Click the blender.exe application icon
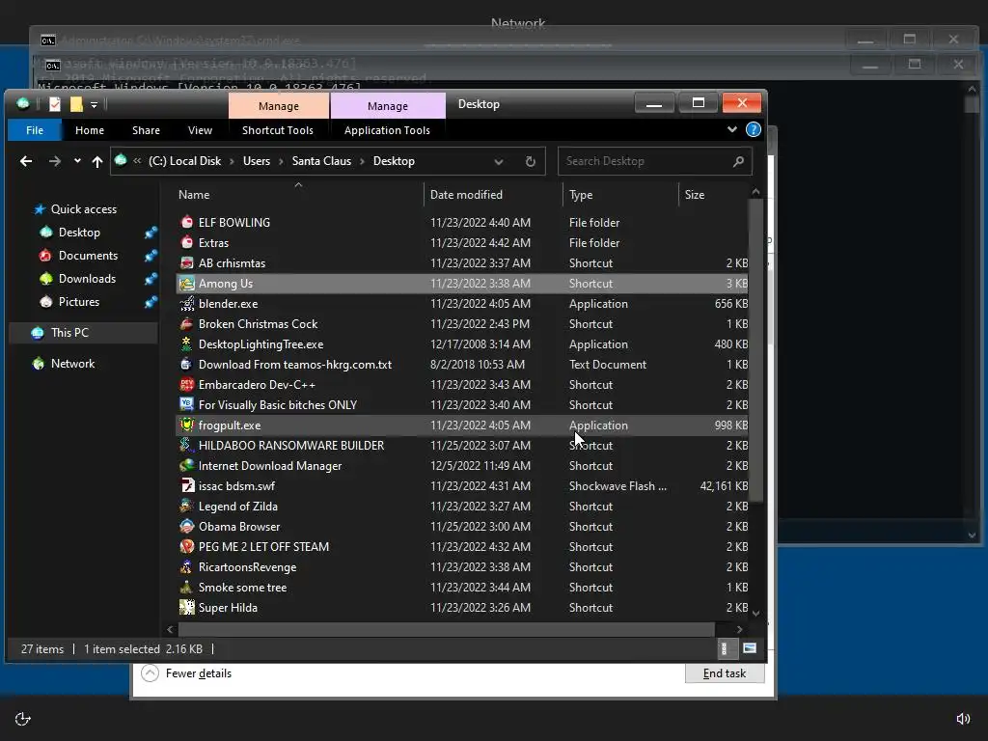Image resolution: width=988 pixels, height=741 pixels. coord(186,304)
